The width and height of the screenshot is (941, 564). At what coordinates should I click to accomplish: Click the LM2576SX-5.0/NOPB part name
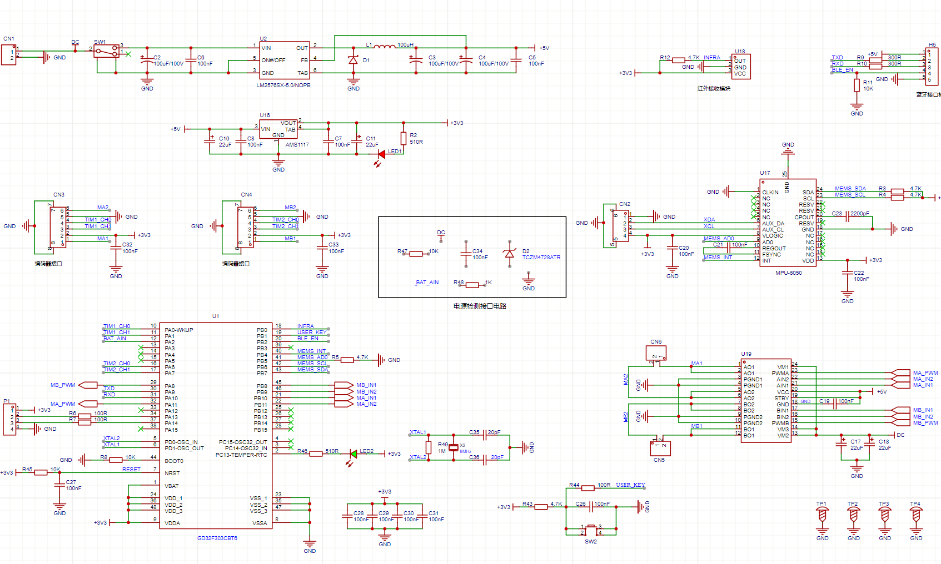click(x=283, y=85)
